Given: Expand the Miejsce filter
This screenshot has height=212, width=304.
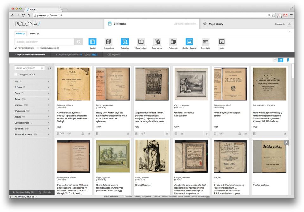Looking at the screenshot, I should [32, 105].
